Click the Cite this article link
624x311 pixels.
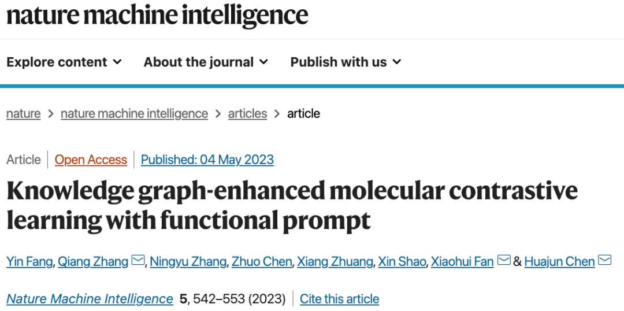339,299
